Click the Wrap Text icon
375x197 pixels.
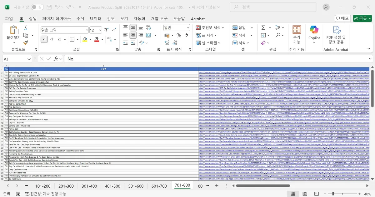coord(148,28)
